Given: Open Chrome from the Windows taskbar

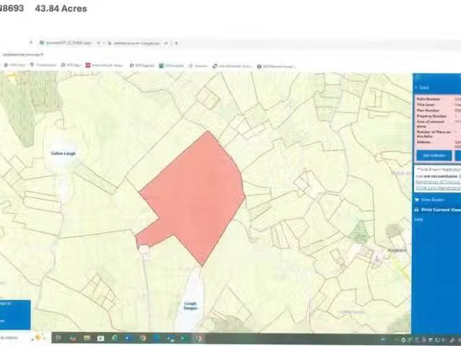Looking at the screenshot, I should tap(143, 337).
